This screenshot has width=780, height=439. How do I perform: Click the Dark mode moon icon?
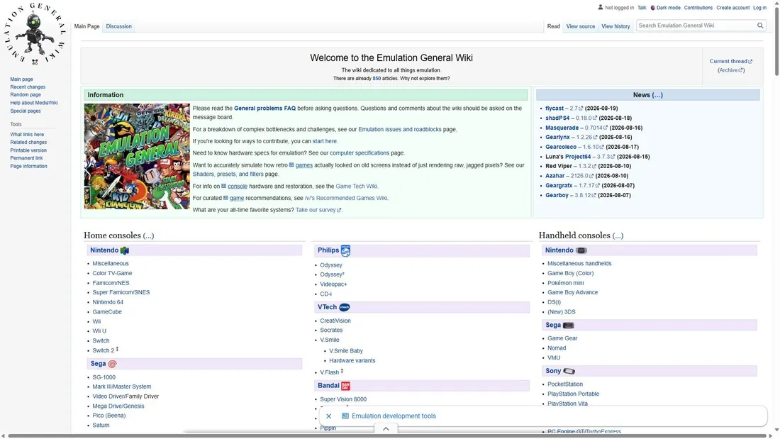pyautogui.click(x=652, y=8)
